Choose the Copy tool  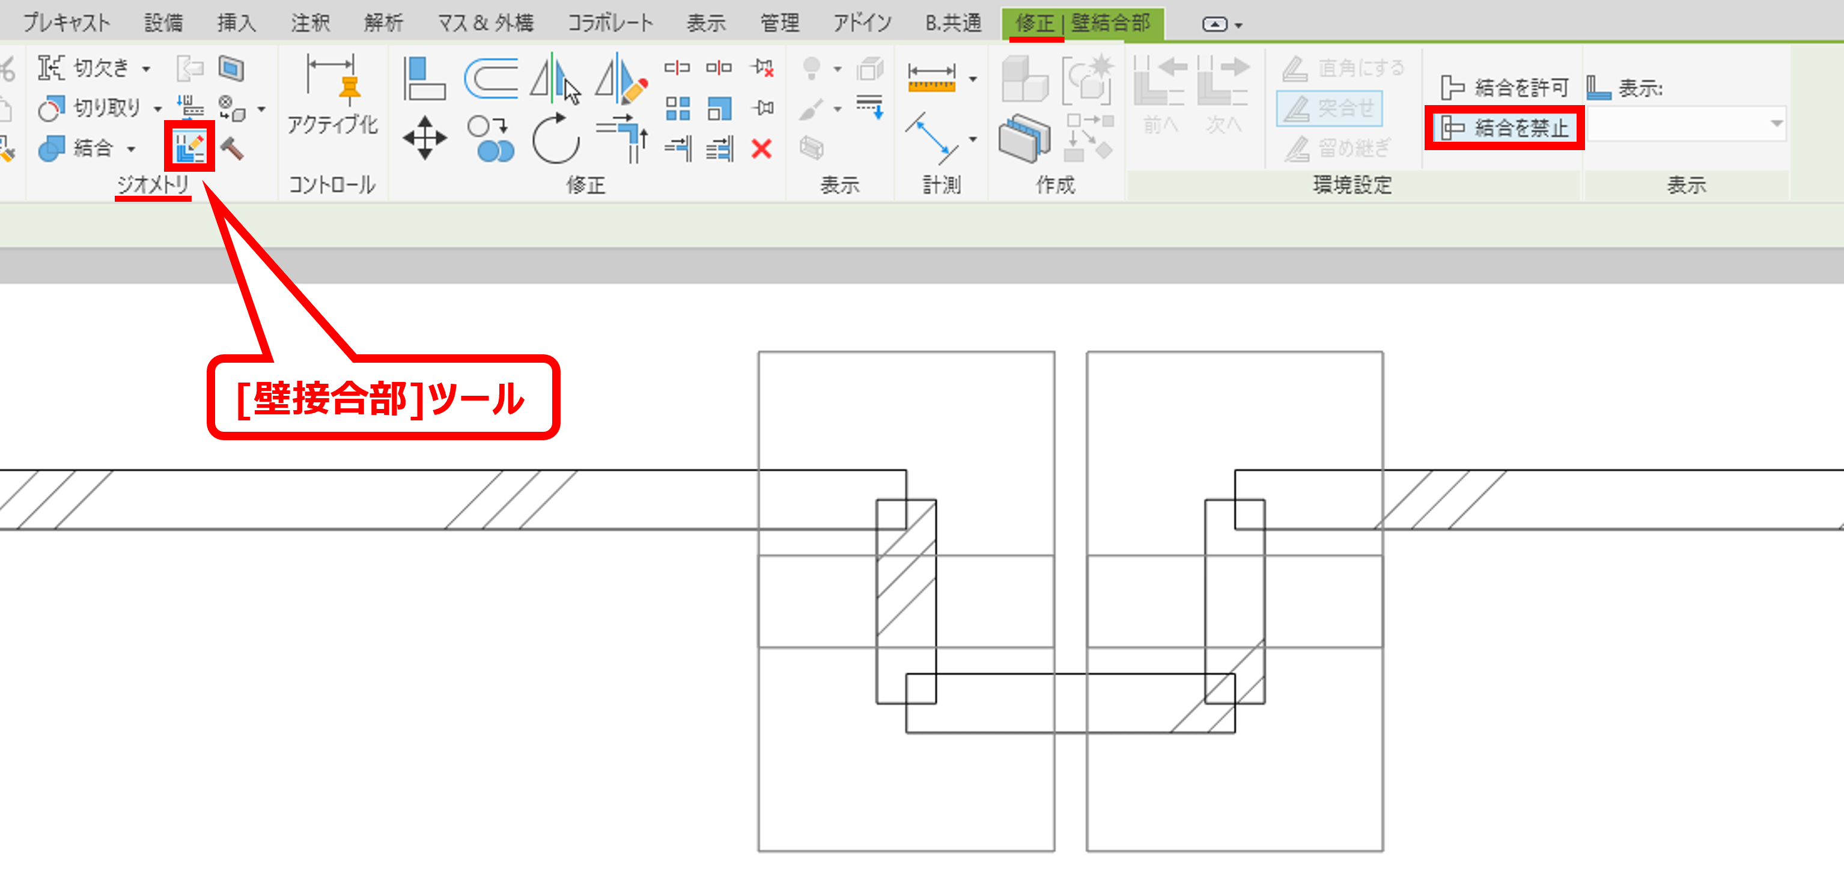tap(490, 139)
